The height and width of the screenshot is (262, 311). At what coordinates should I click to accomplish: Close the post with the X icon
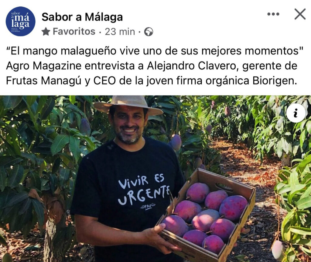click(300, 14)
